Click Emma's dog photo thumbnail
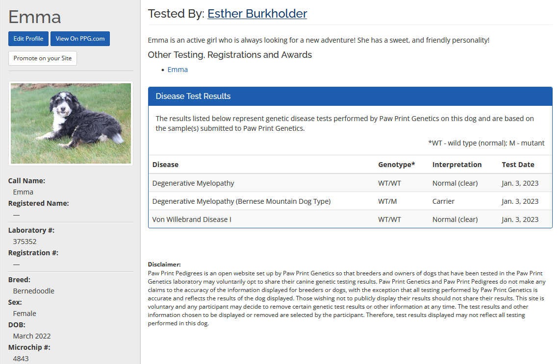 71,123
